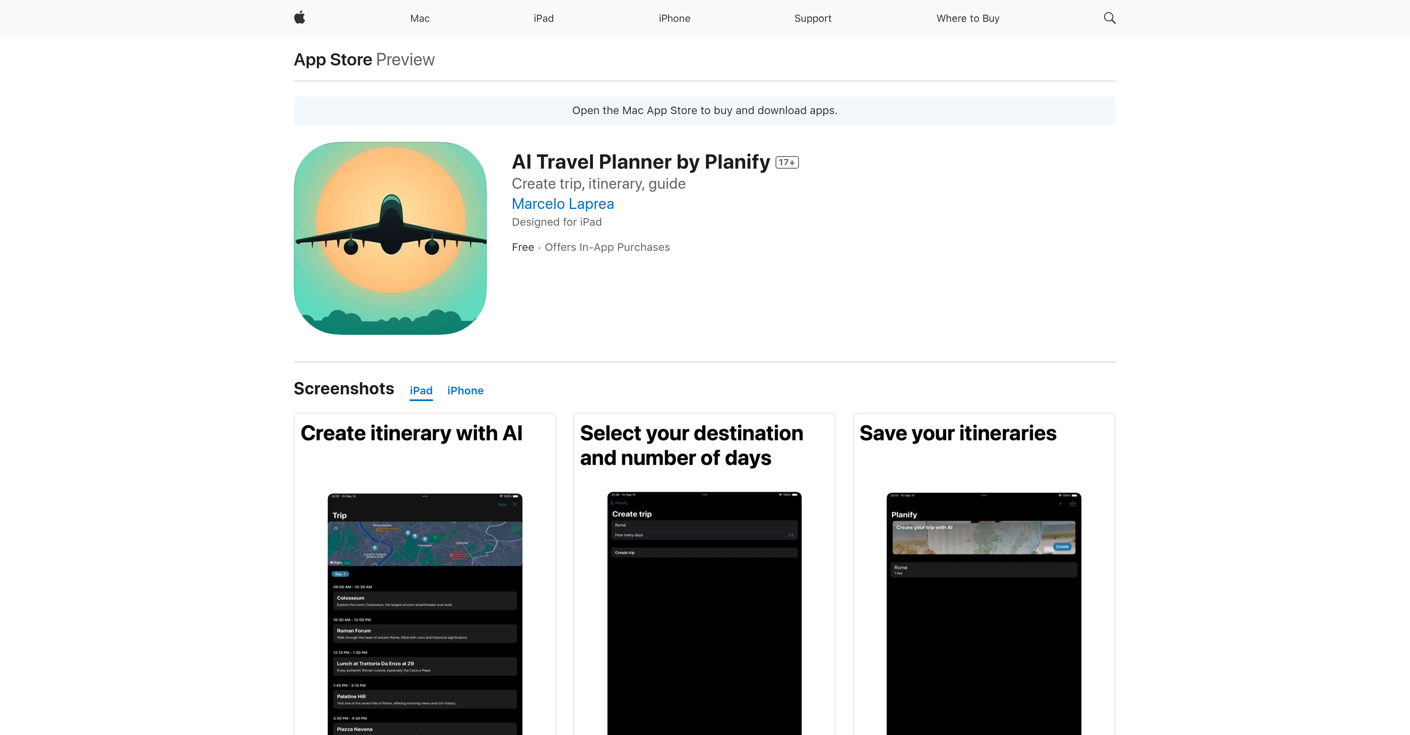
Task: Click the ellipsis dots in the screenshot status bar
Action: [425, 496]
